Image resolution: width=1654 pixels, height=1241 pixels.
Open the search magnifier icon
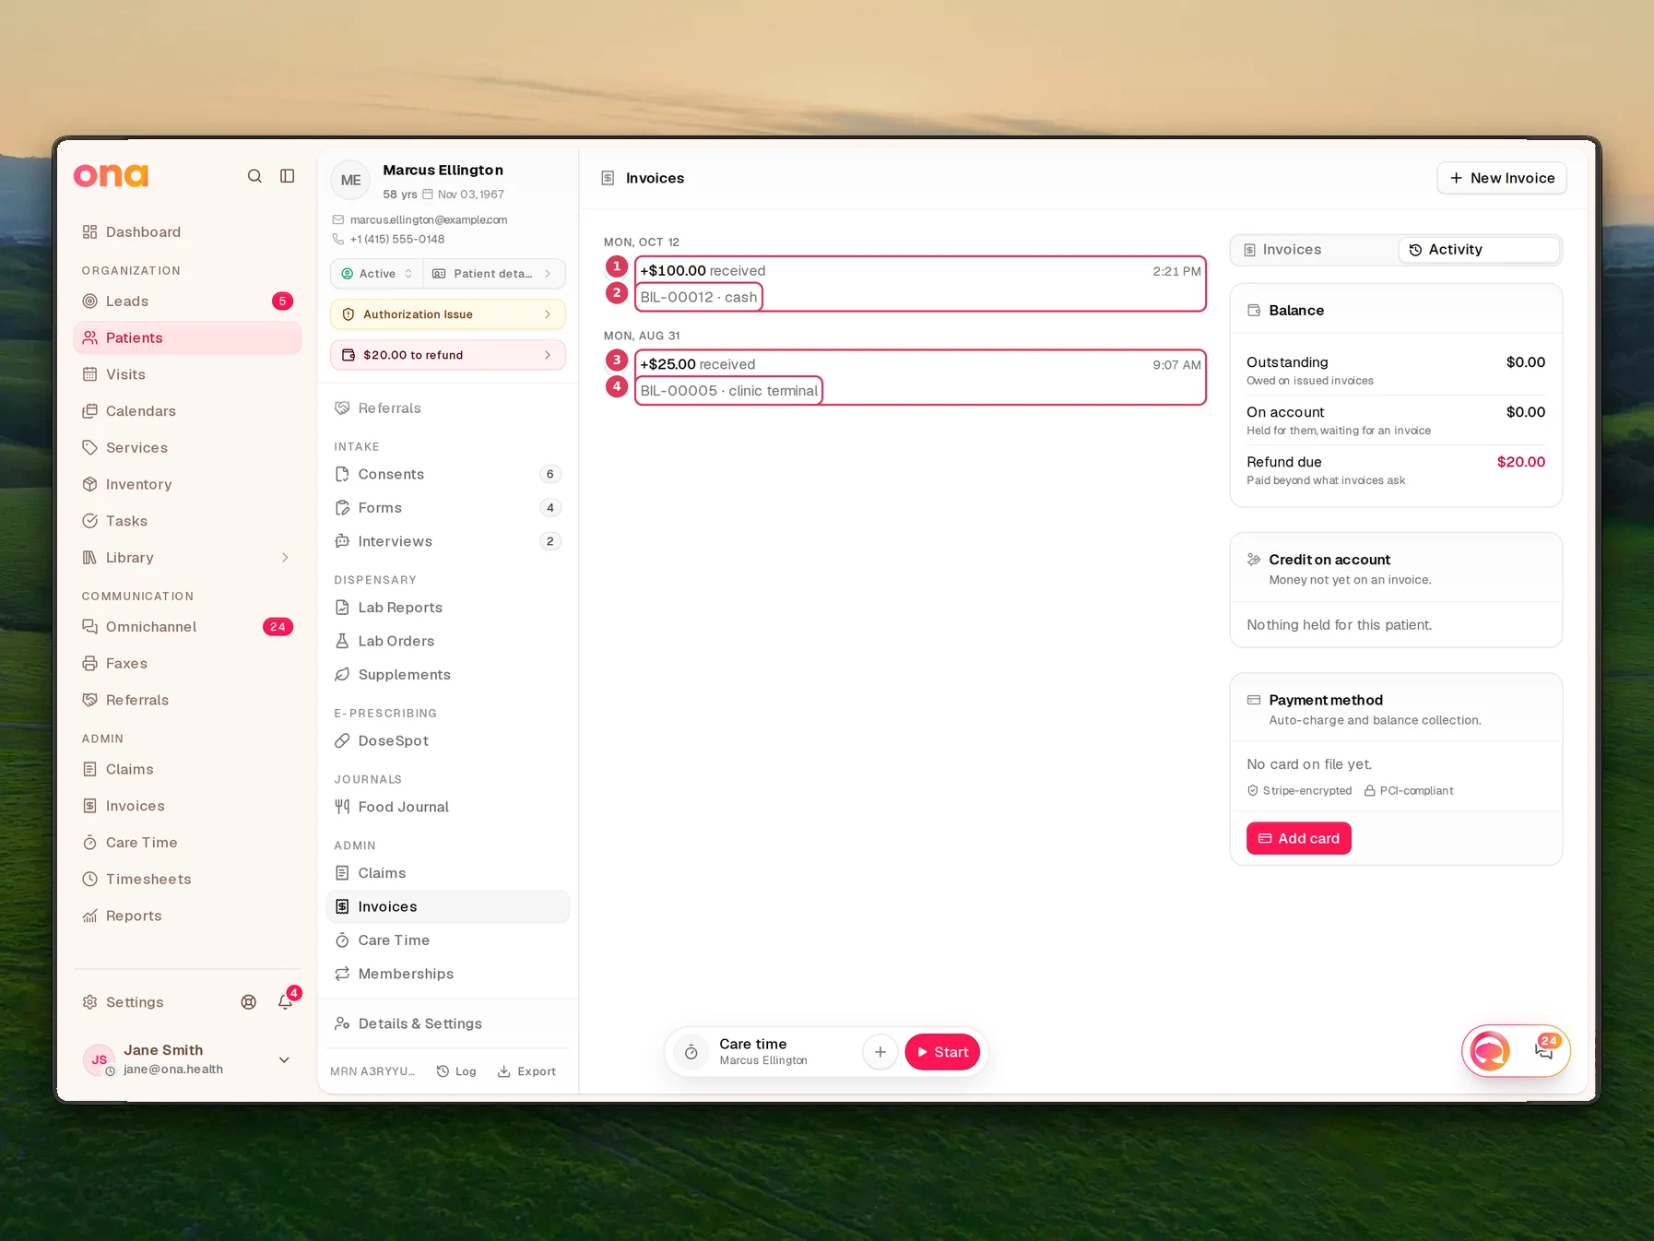click(x=254, y=176)
